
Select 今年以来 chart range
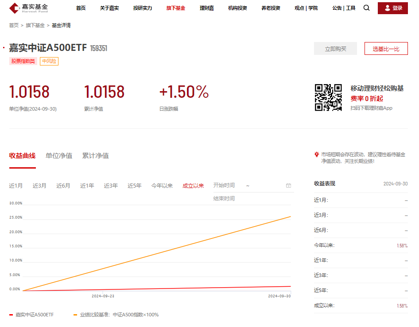[162, 185]
